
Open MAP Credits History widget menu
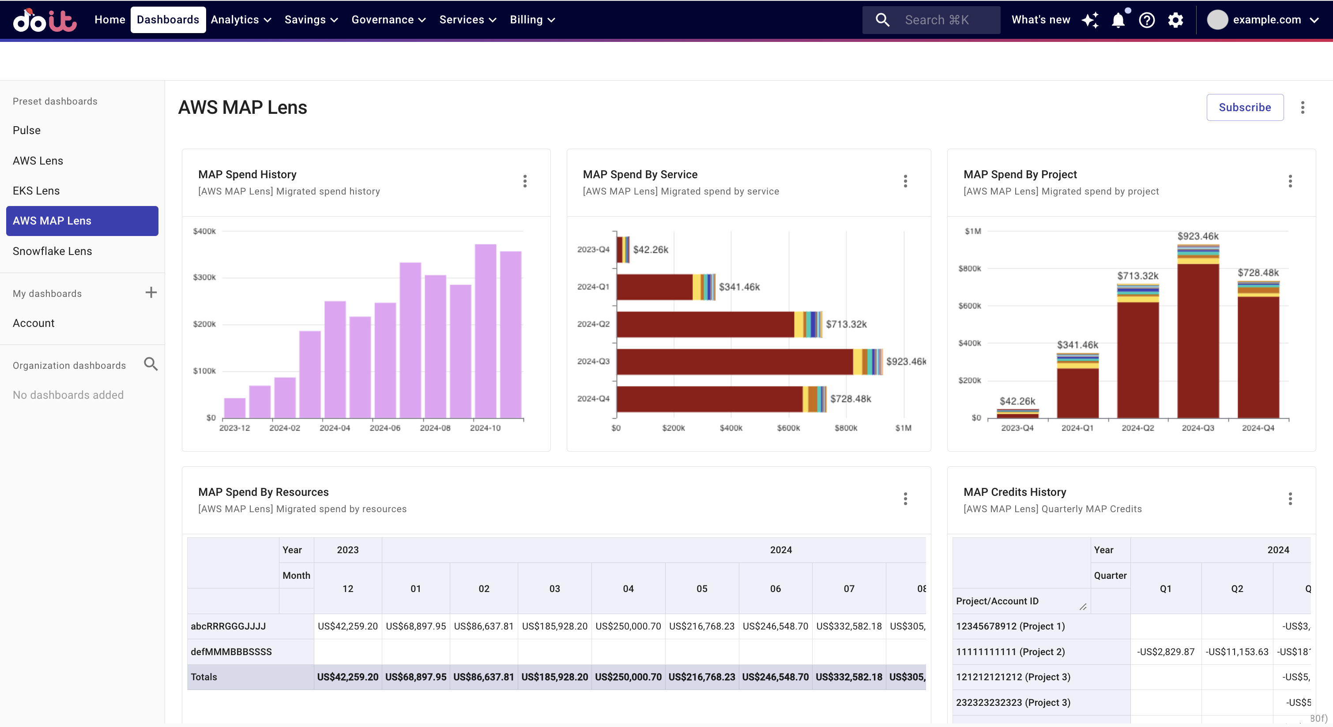[x=1290, y=498]
